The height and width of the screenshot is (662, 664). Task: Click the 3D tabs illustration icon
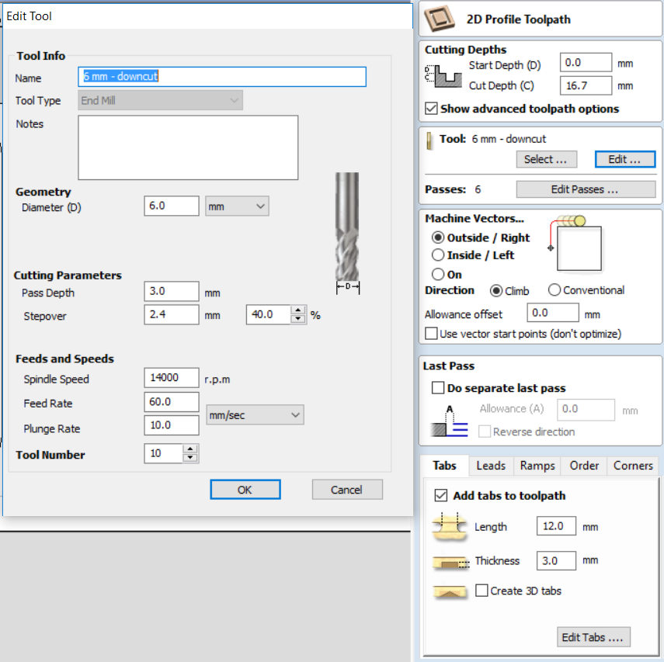450,591
